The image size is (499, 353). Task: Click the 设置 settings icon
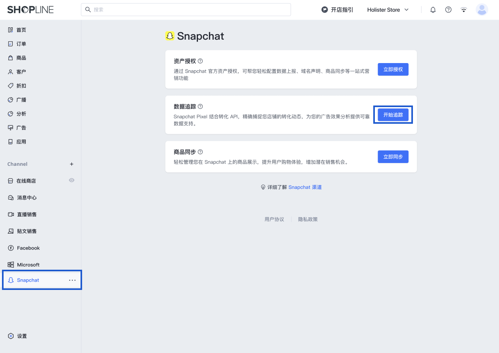(11, 336)
